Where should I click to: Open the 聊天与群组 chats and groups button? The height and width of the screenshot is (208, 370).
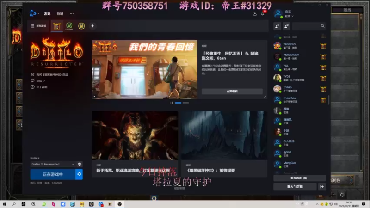[295, 187]
